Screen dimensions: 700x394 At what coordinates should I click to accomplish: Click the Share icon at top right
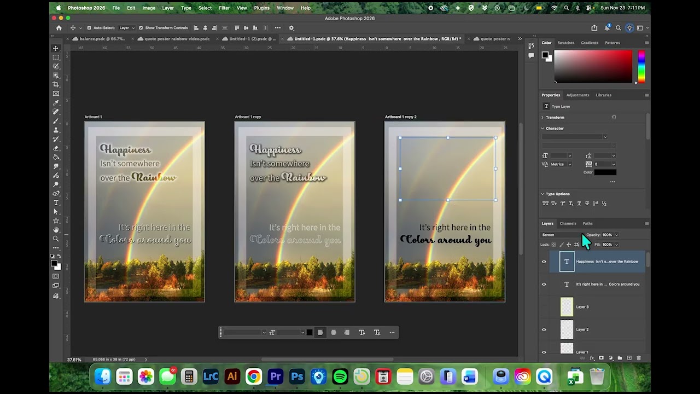pos(594,28)
